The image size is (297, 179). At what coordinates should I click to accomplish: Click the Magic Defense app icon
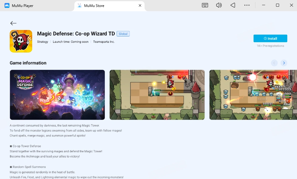(x=21, y=41)
